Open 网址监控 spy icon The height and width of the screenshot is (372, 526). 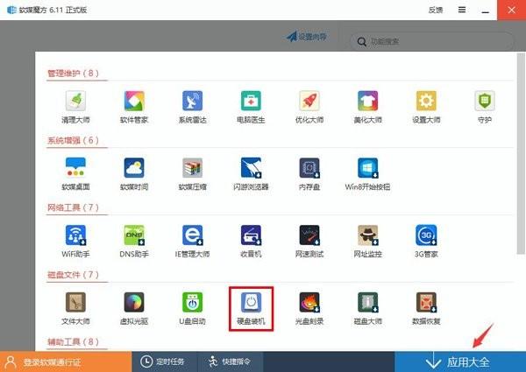pos(367,235)
